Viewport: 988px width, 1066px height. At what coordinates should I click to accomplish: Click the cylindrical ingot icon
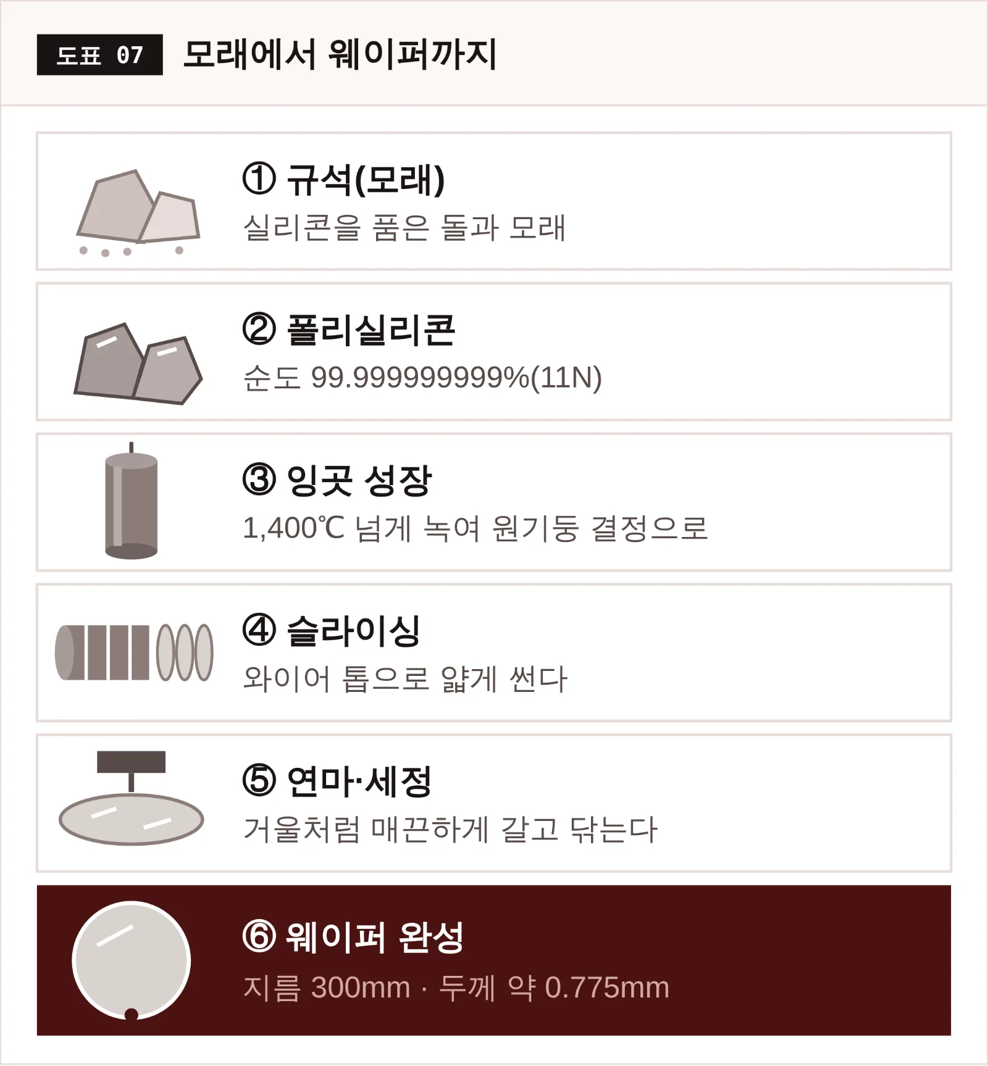[x=131, y=501]
